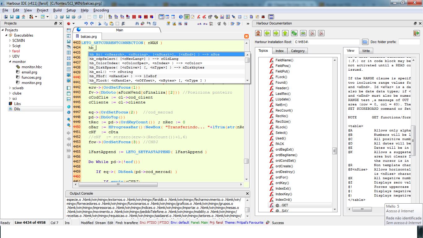Click the Doc folder prefix input field
Image resolution: width=423 pixels, height=238 pixels.
tap(409, 42)
